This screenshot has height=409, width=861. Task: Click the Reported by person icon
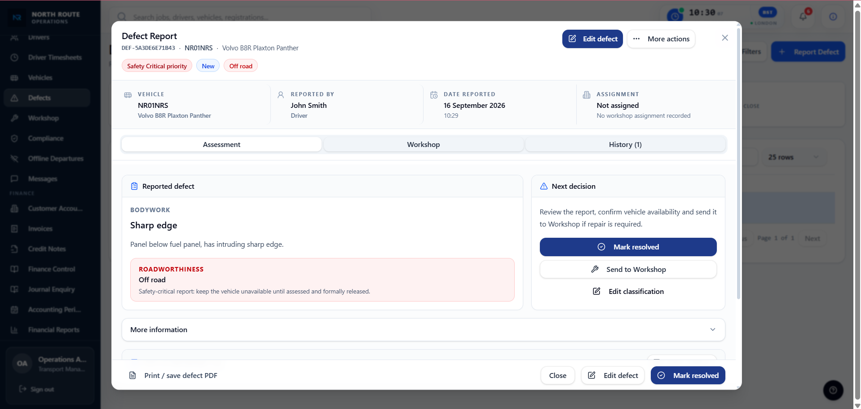pos(281,95)
